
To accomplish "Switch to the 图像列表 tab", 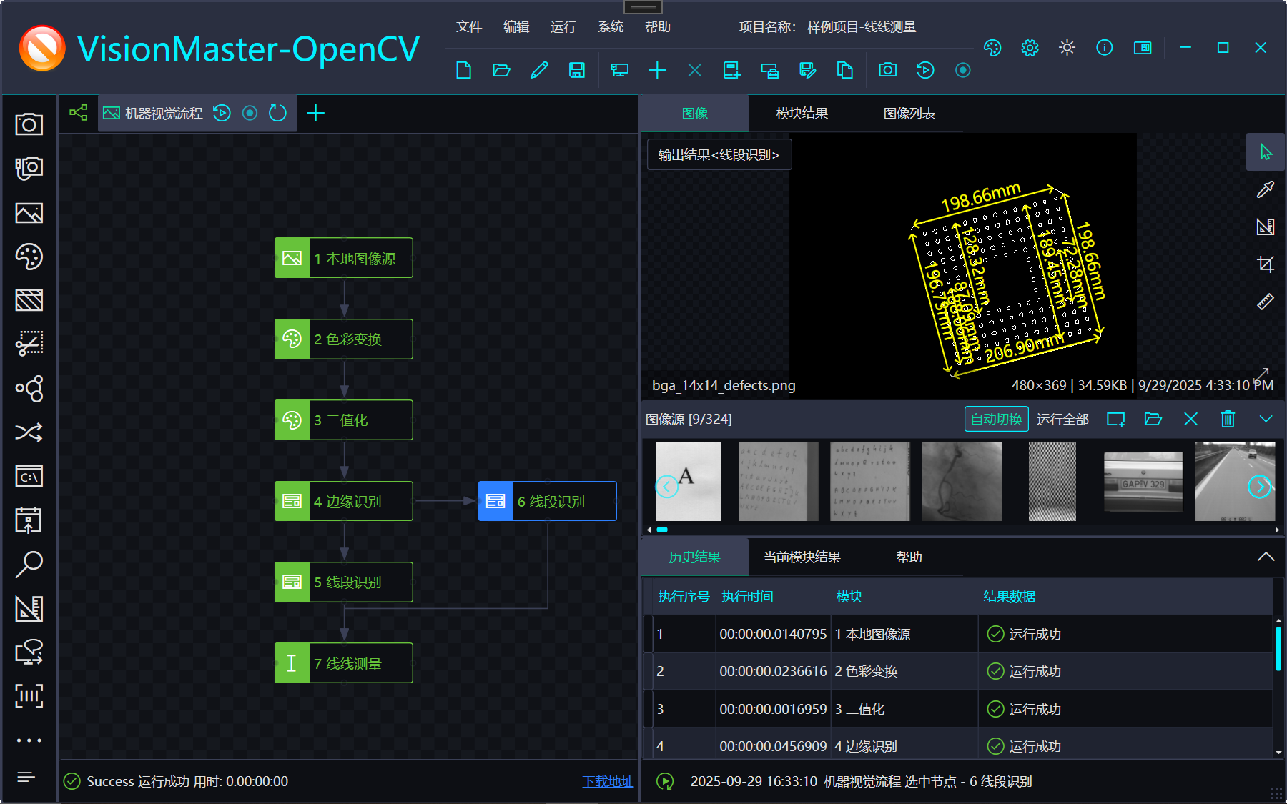I will 909,114.
